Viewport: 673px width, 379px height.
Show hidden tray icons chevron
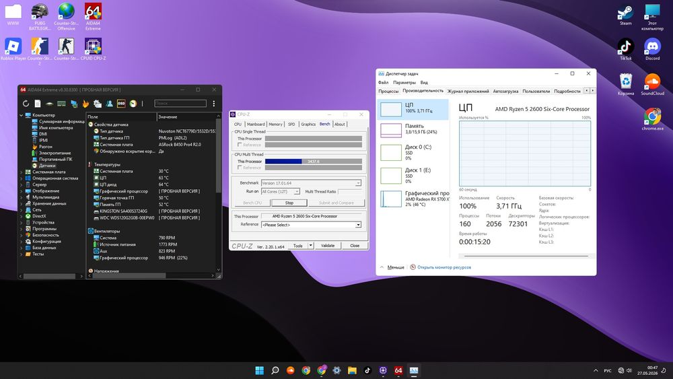coord(596,370)
